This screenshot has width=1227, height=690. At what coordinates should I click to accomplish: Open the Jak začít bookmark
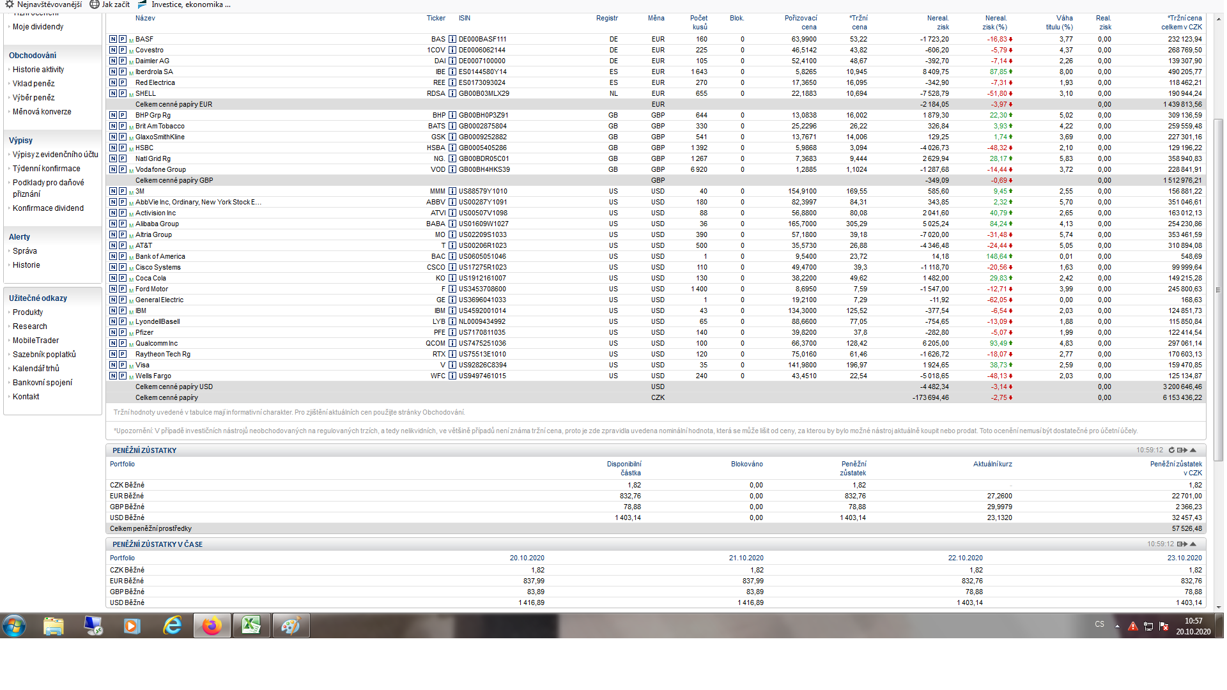[116, 4]
